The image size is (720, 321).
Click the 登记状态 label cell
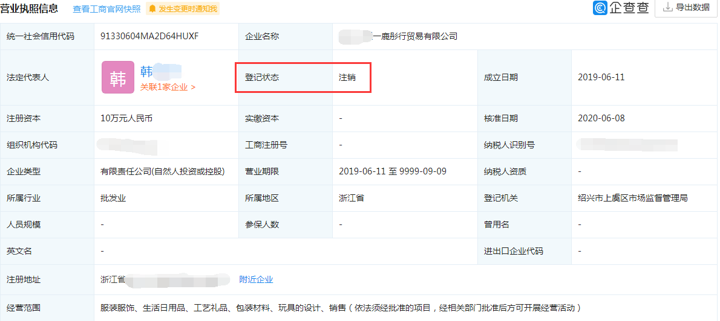pyautogui.click(x=286, y=77)
